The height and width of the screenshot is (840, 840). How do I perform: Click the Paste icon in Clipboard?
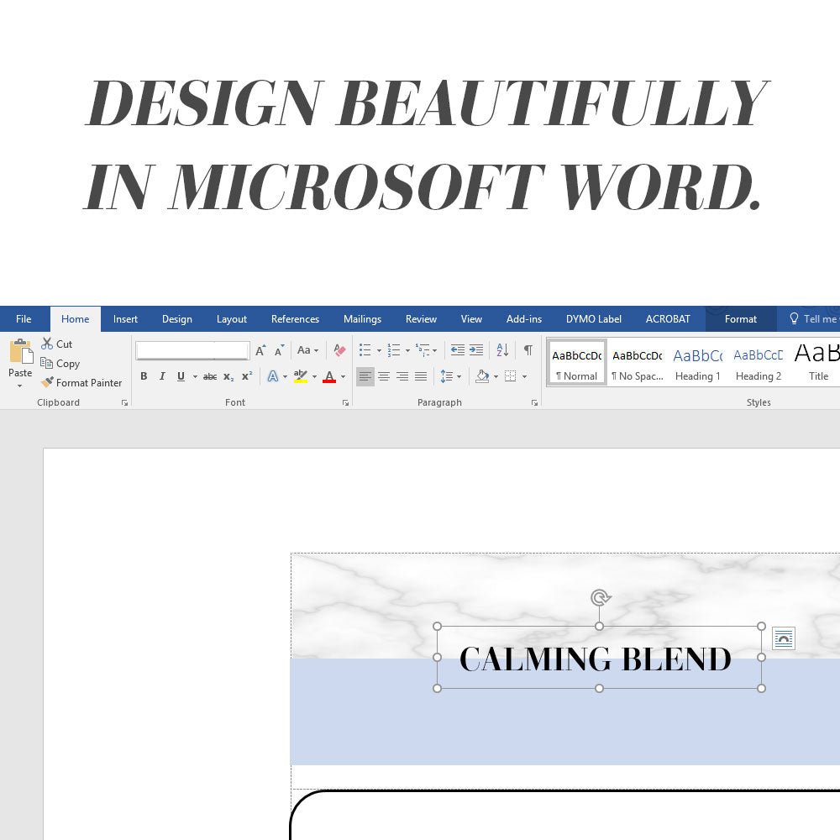click(x=20, y=354)
